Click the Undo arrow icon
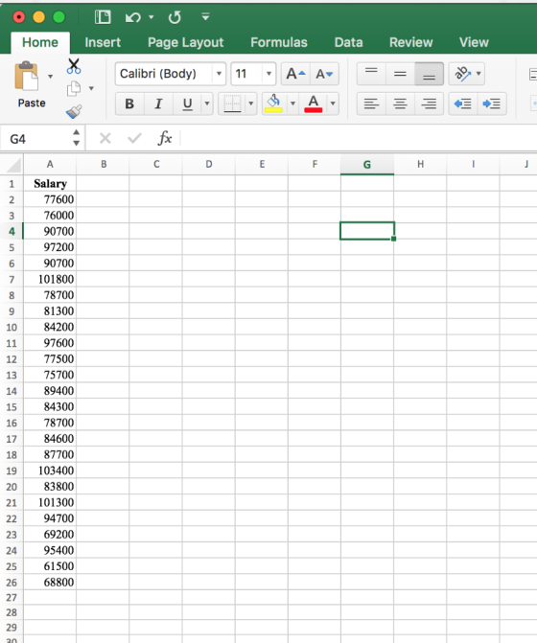 [x=133, y=17]
